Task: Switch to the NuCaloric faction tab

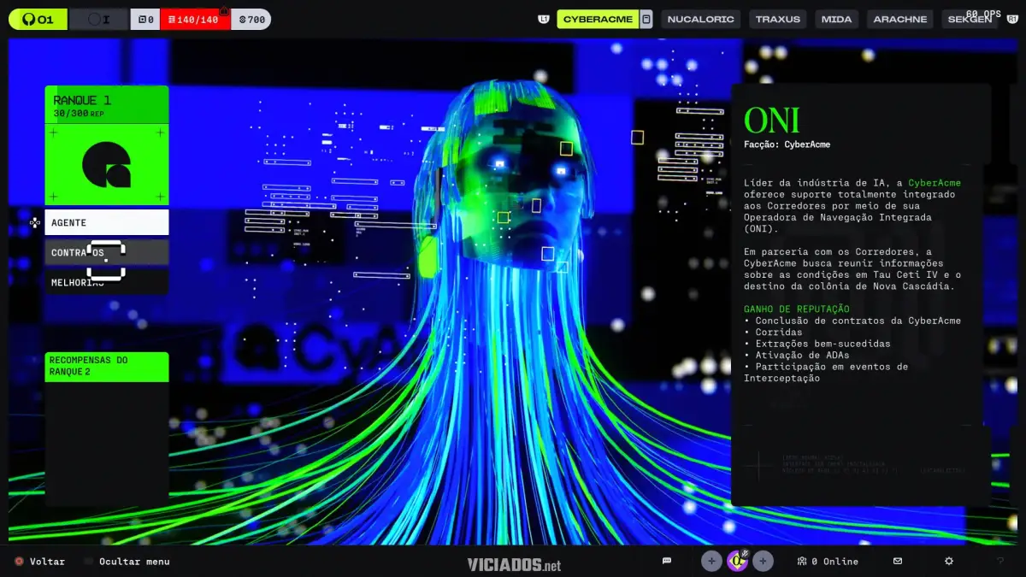Action: 700,19
